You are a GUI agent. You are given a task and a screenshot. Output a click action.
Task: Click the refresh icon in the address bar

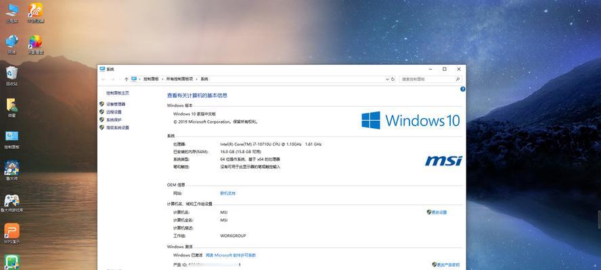[x=393, y=79]
